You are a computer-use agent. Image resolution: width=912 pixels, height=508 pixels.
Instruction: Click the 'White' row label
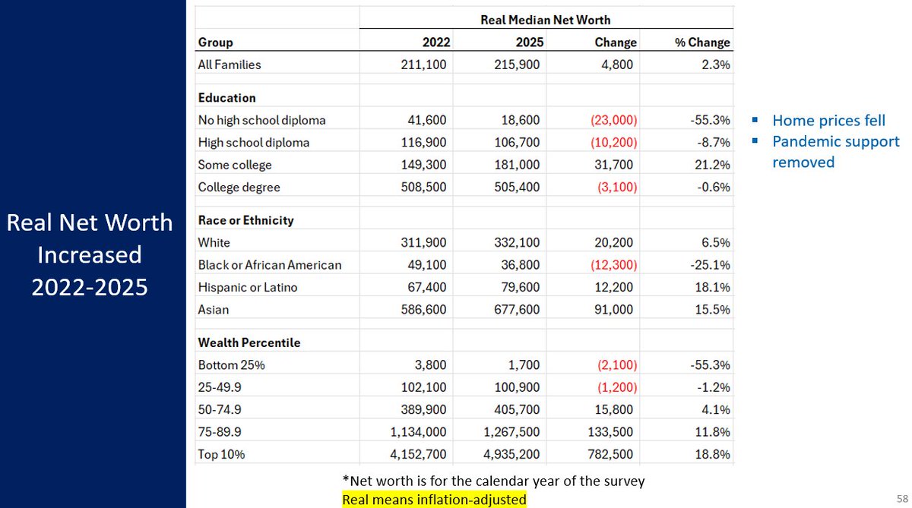tap(214, 242)
